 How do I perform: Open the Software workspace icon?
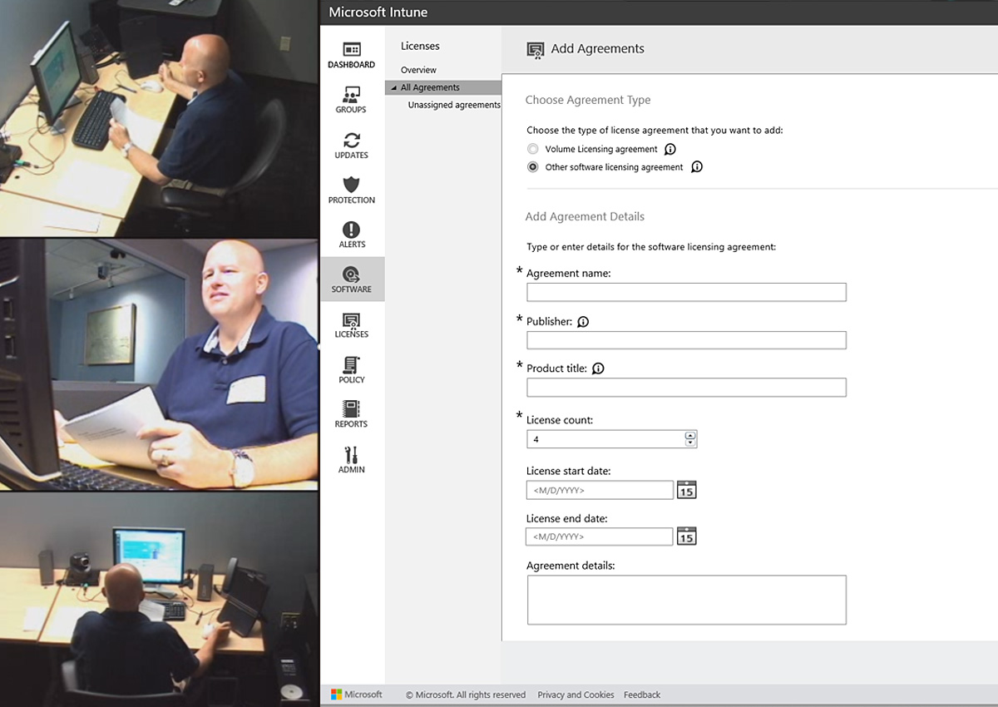tap(352, 274)
